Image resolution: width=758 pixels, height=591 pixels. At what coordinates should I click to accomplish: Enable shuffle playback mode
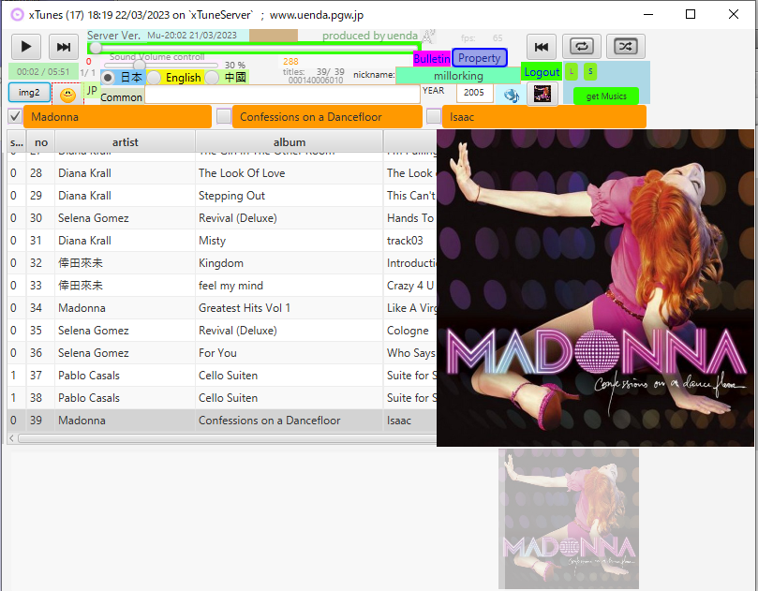[625, 46]
